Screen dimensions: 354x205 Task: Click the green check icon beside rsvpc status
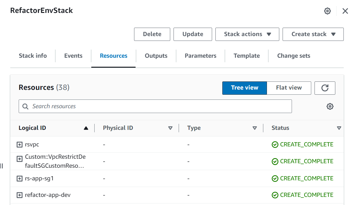275,144
